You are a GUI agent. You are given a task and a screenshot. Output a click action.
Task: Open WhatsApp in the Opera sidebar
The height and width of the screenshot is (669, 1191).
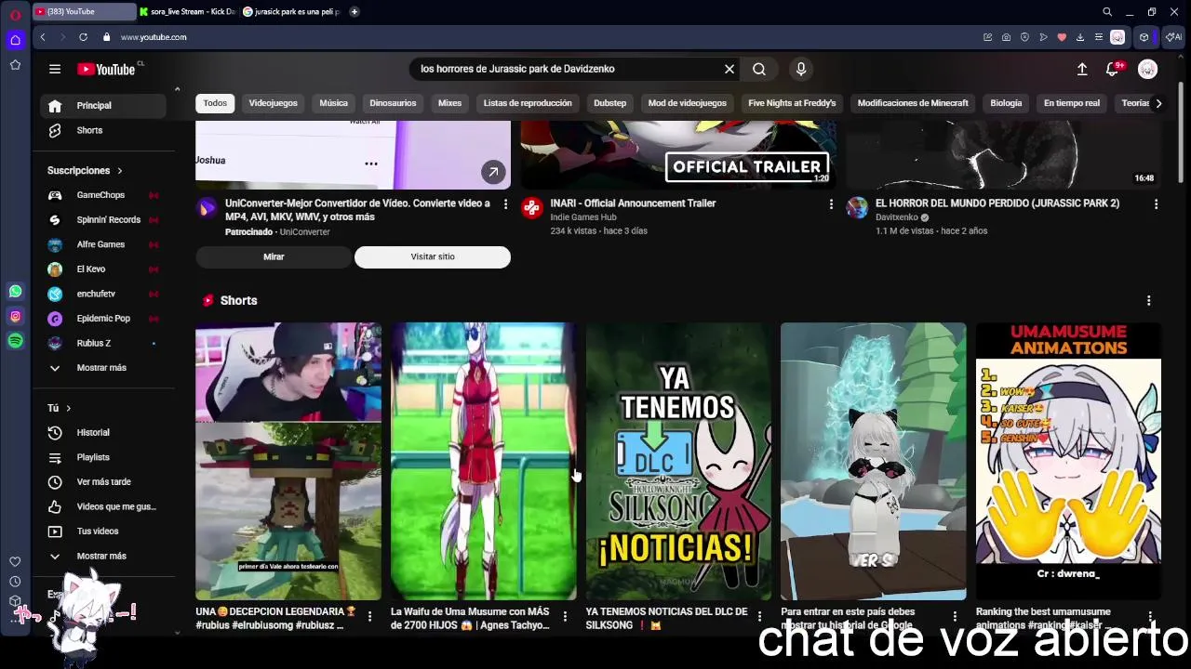point(15,292)
